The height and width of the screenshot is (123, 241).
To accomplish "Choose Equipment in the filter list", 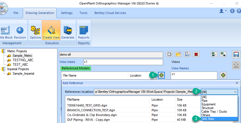I will (208, 104).
